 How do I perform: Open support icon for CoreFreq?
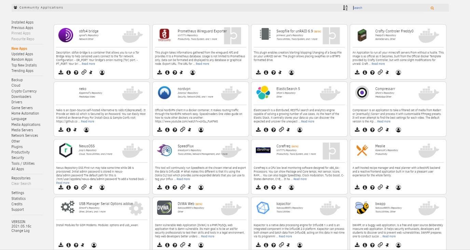(273, 188)
